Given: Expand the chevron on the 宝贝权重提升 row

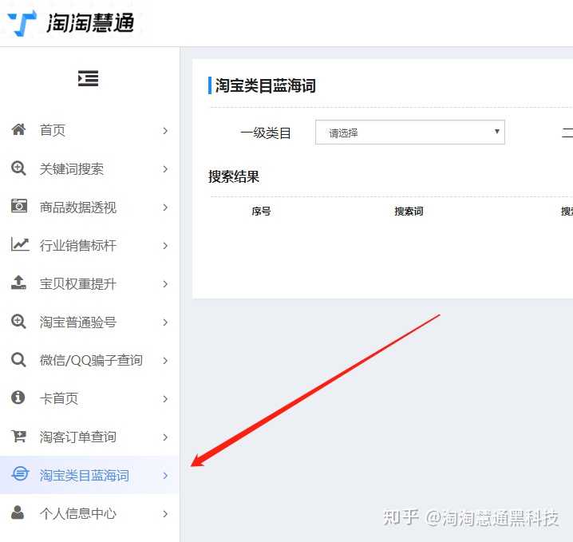Looking at the screenshot, I should click(165, 284).
